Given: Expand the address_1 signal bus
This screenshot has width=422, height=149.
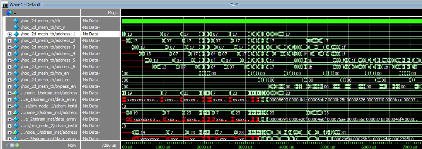Looking at the screenshot, I should (x=10, y=34).
